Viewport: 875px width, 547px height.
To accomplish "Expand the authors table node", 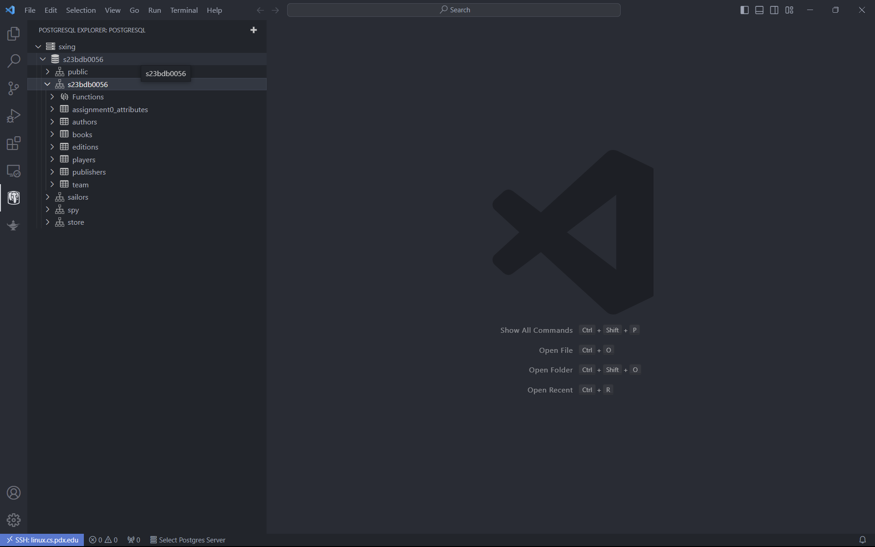I will [x=52, y=122].
